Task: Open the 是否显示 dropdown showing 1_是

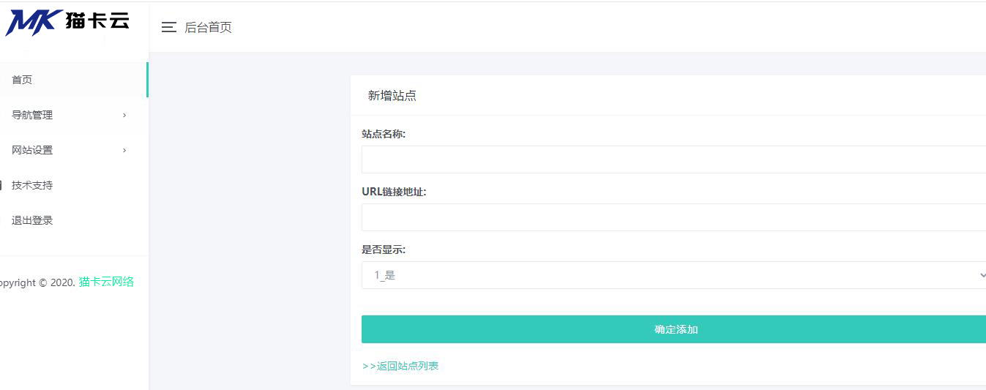Action: pyautogui.click(x=673, y=275)
